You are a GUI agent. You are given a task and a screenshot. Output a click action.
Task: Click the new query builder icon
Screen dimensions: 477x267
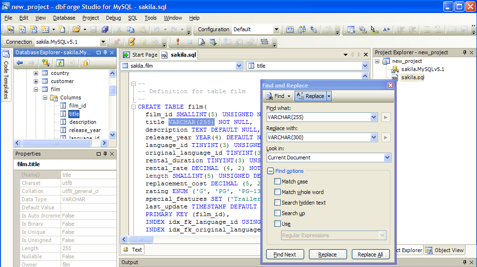click(22, 29)
